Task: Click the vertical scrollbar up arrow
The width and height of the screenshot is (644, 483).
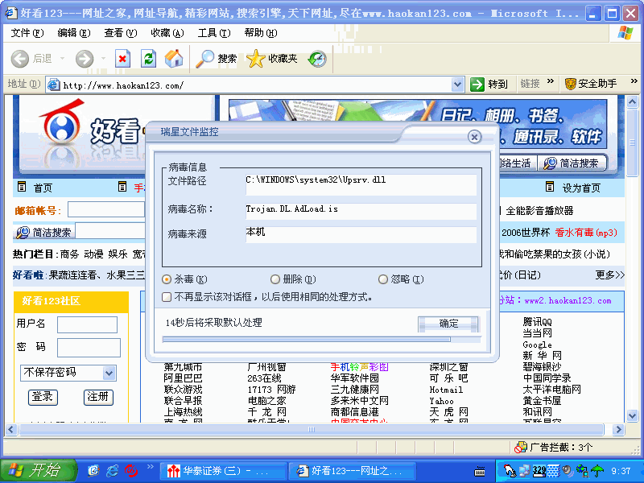Action: (633, 101)
